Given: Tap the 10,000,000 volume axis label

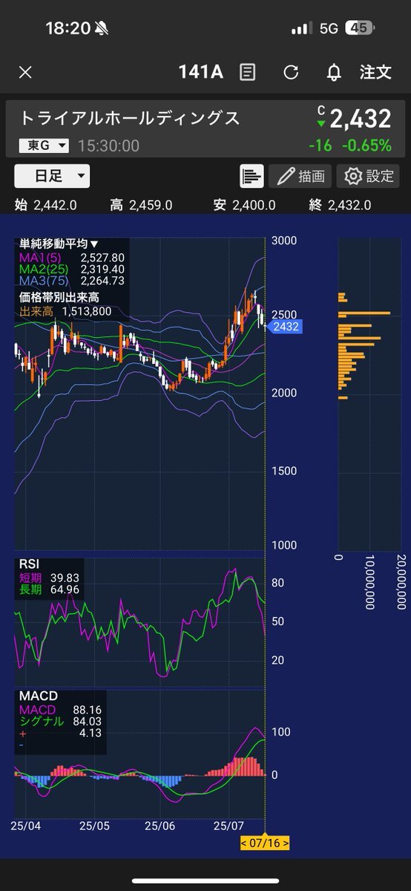Looking at the screenshot, I should click(369, 581).
